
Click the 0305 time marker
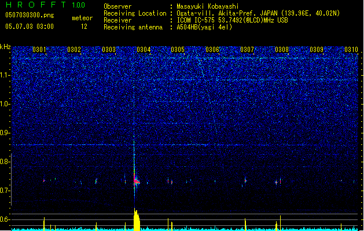[178, 50]
